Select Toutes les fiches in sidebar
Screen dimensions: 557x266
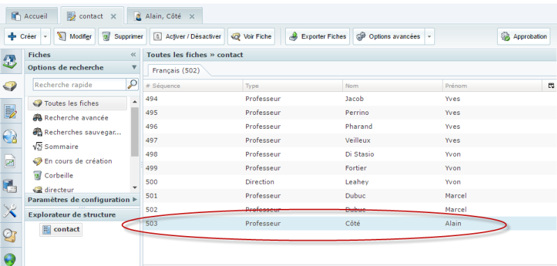tap(77, 103)
